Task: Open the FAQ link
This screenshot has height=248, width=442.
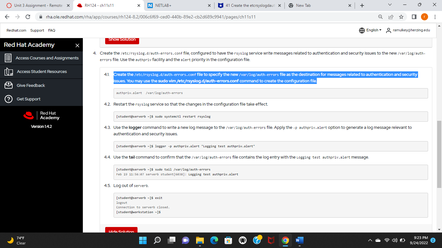Action: pos(51,30)
